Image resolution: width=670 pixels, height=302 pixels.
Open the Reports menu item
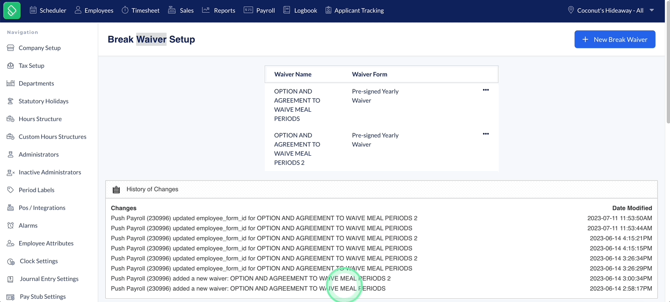click(218, 10)
